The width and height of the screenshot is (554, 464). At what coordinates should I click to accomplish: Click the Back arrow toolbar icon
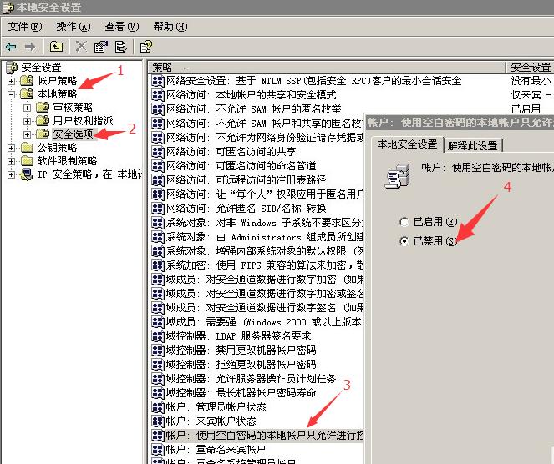click(x=11, y=47)
